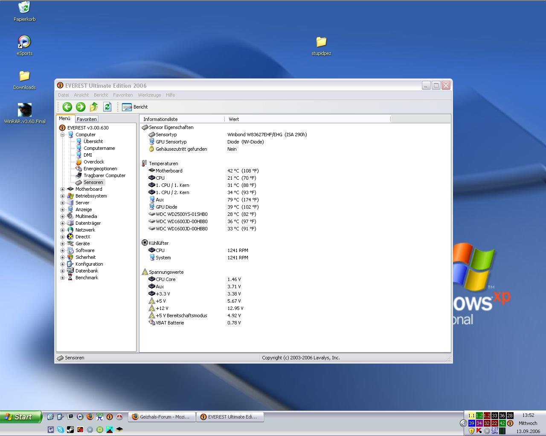Switch to Geizhals-Forum Mozilla taskbar button

tap(162, 417)
